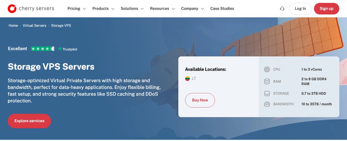This screenshot has height=141, width=347.
Task: Click the CPU chip icon
Action: [267, 69]
